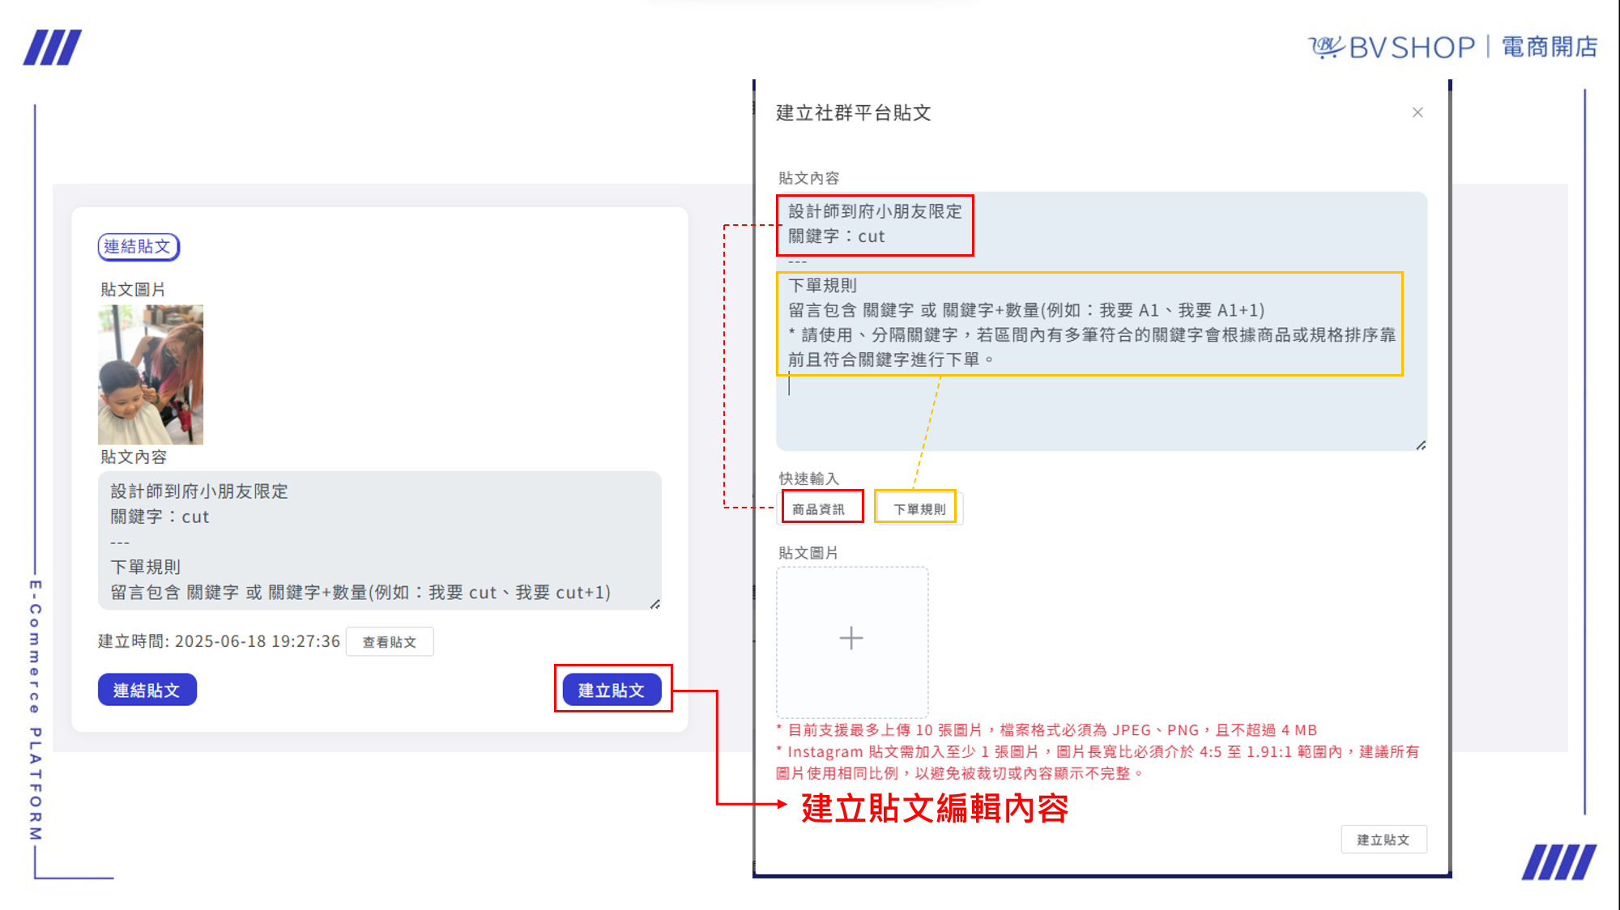Viewport: 1620px width, 910px height.
Task: Click blue 連結貼文 button at card bottom
Action: pyautogui.click(x=147, y=691)
